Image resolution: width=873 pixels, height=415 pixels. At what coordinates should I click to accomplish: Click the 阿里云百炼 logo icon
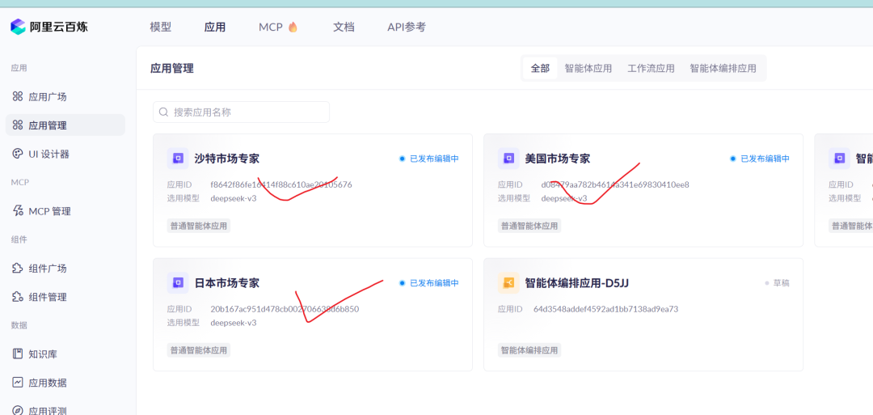[x=18, y=26]
